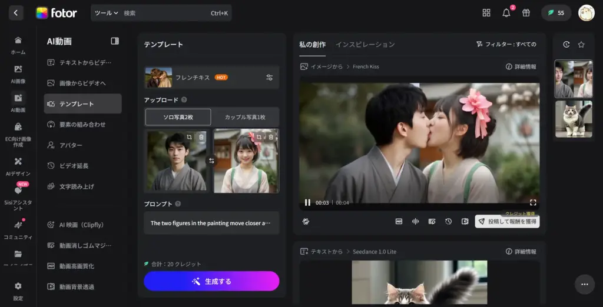Click the prompt text field

[211, 223]
